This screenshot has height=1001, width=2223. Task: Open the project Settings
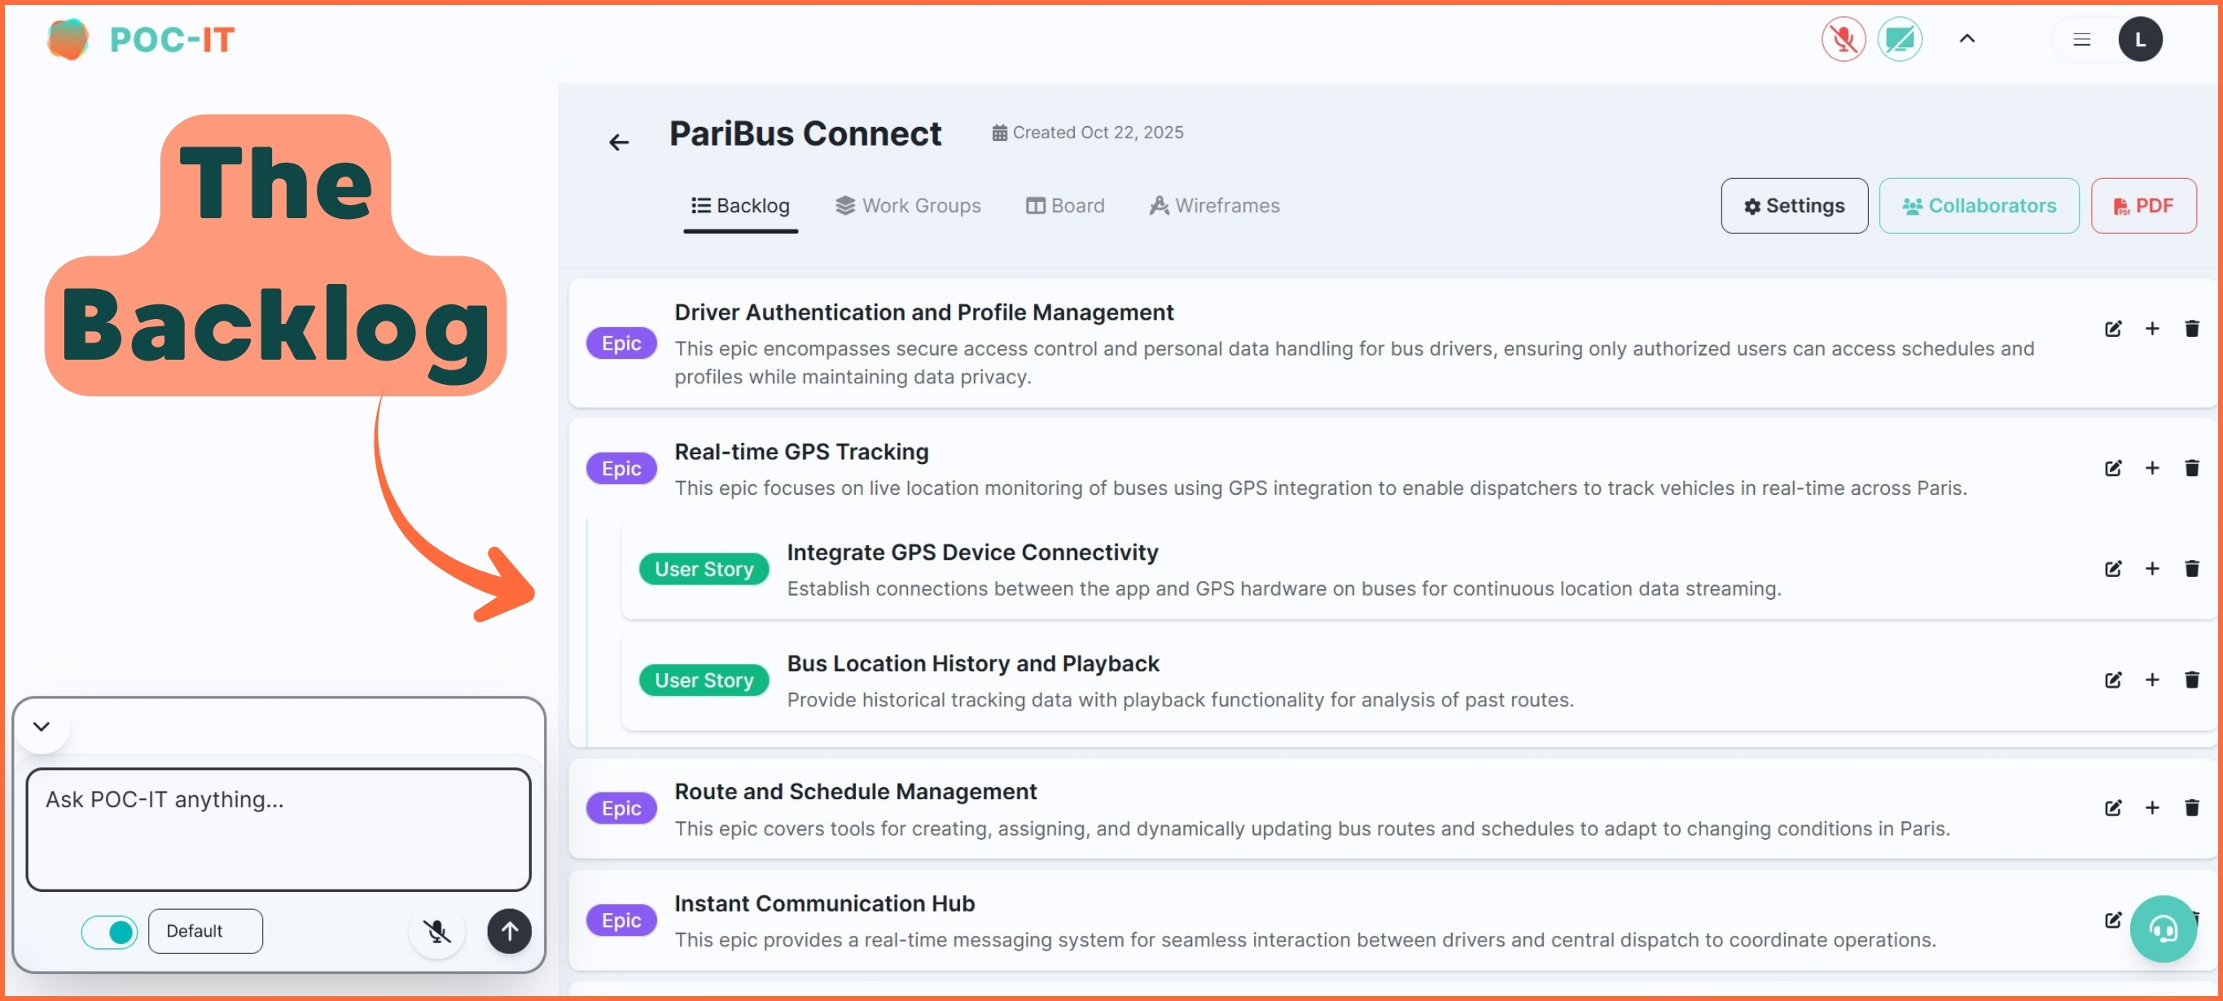point(1794,206)
